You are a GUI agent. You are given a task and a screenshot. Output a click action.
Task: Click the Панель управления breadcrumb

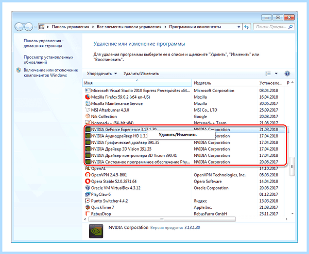[x=71, y=27]
